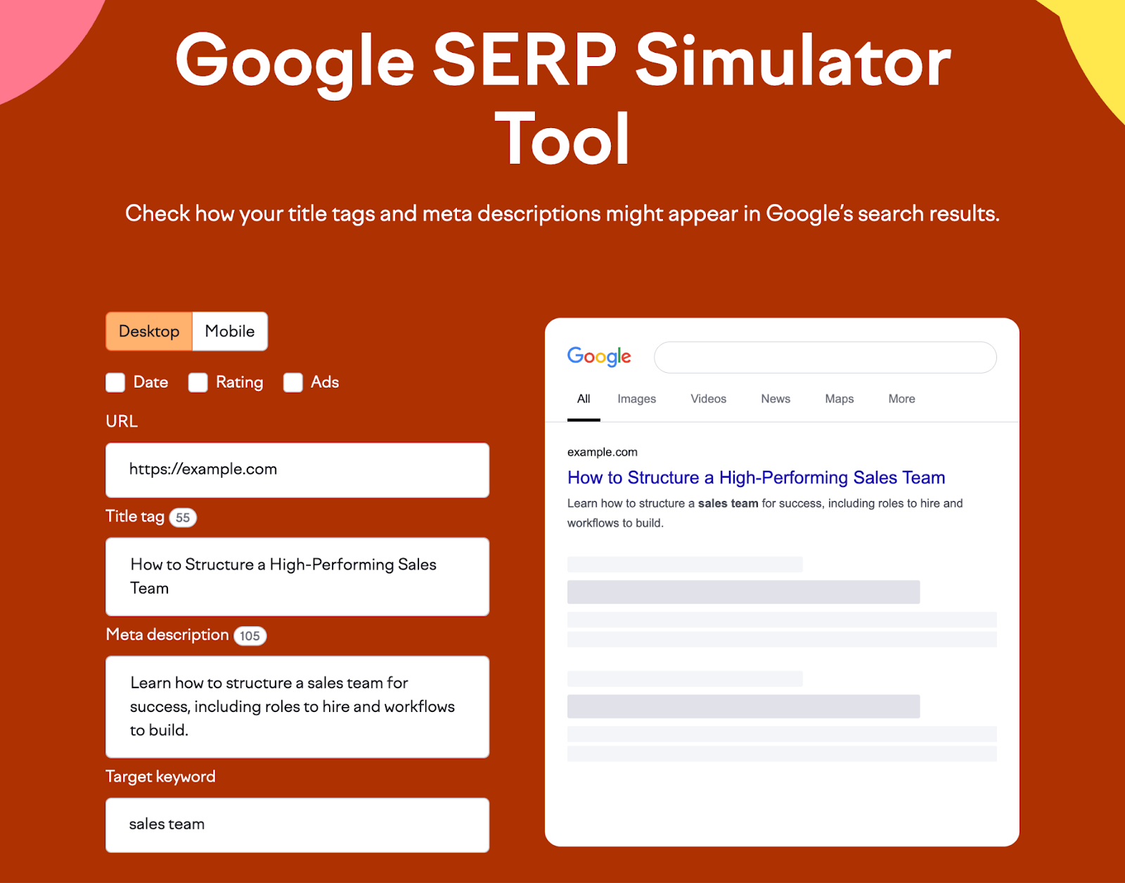Click the blue sales team result title link
This screenshot has height=883, width=1125.
[755, 478]
